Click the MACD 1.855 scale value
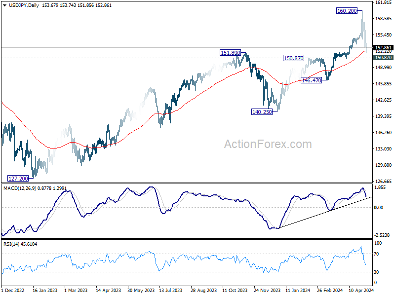This screenshot has width=395, height=296. click(x=380, y=187)
